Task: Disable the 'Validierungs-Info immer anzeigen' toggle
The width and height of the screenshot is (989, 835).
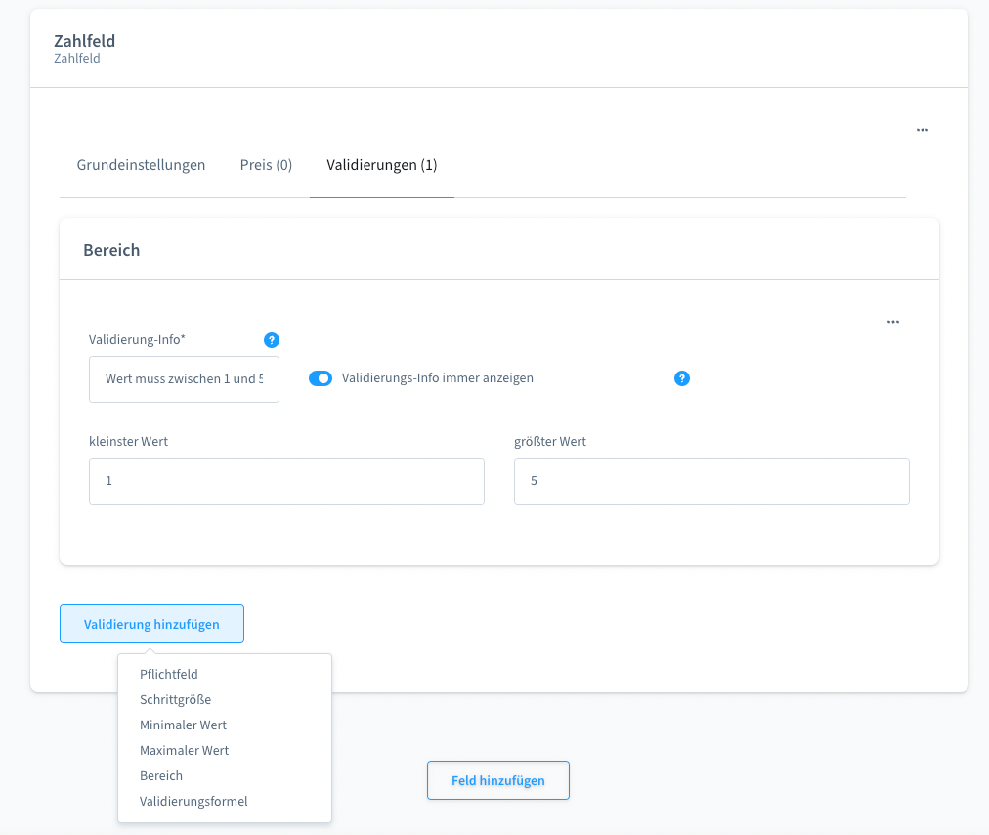Action: (321, 378)
